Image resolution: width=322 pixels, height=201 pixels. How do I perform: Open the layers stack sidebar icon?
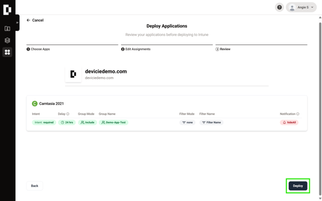click(7, 40)
